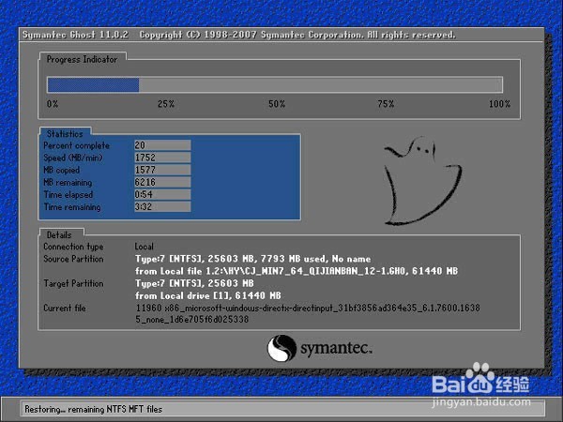This screenshot has width=563, height=422.
Task: Click the Time elapsed value 0:54
Action: point(162,194)
